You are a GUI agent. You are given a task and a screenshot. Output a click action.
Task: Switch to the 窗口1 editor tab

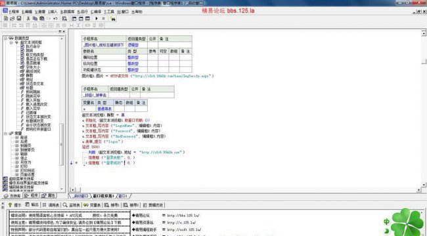124,196
